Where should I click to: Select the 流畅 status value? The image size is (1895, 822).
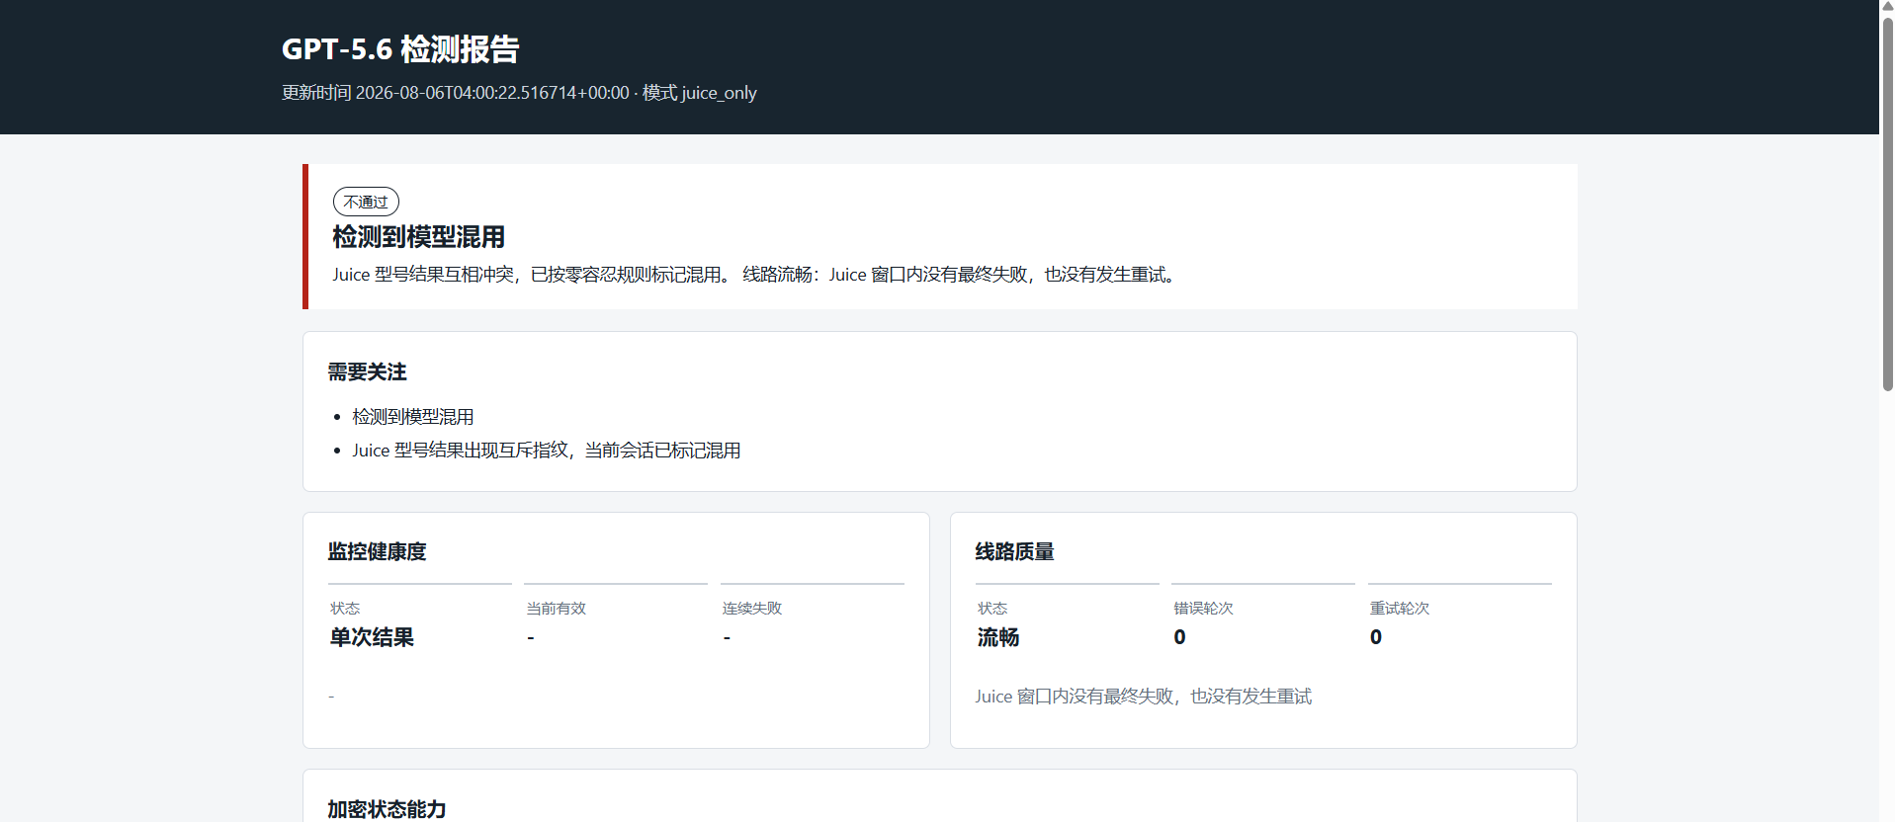998,637
